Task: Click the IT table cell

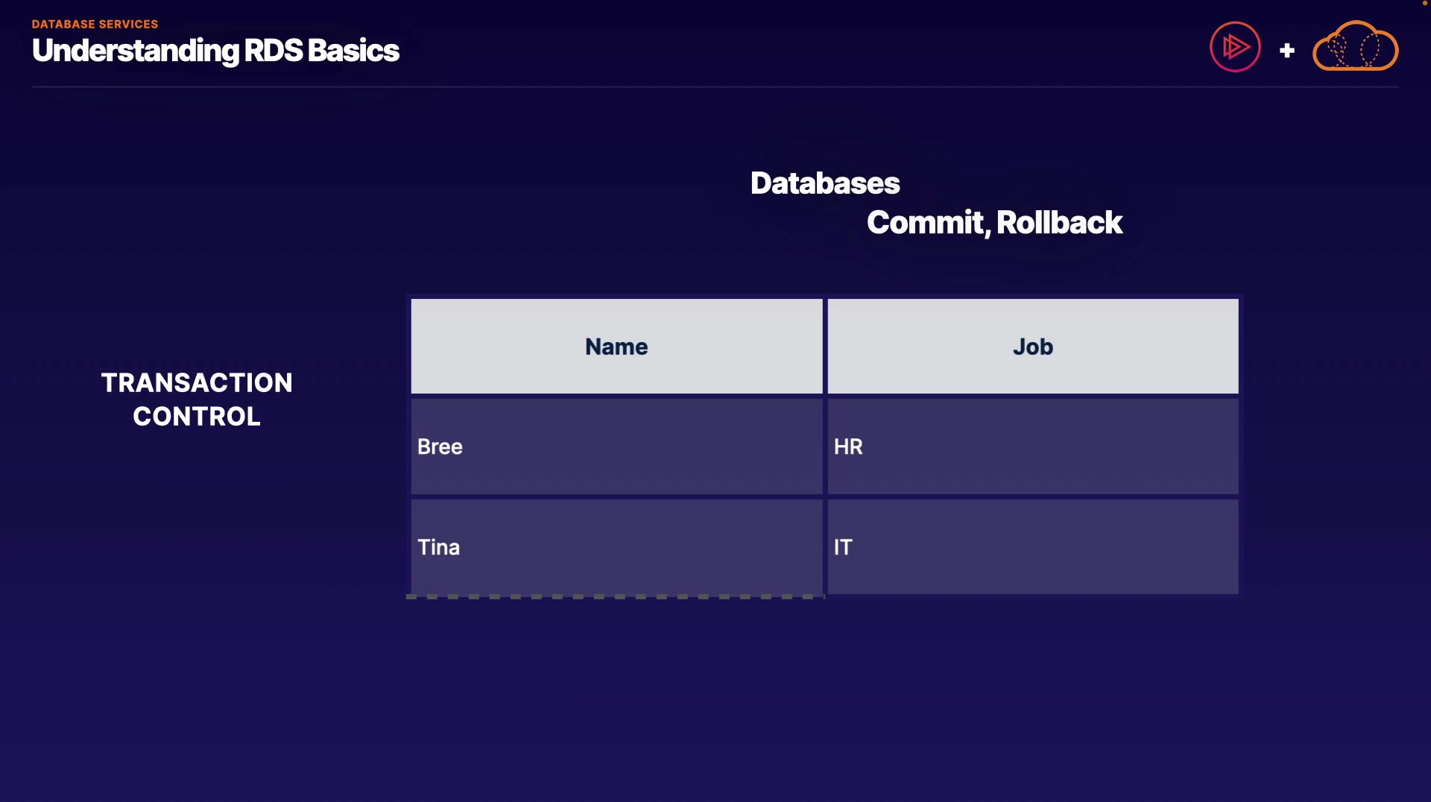Action: [1033, 547]
